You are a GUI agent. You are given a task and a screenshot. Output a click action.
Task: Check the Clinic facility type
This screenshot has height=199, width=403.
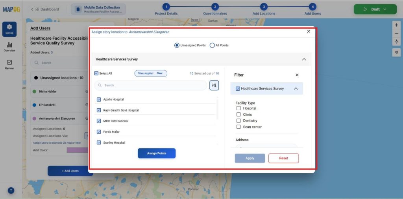[x=238, y=115]
